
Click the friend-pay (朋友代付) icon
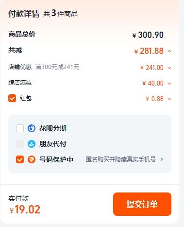[x=32, y=144]
